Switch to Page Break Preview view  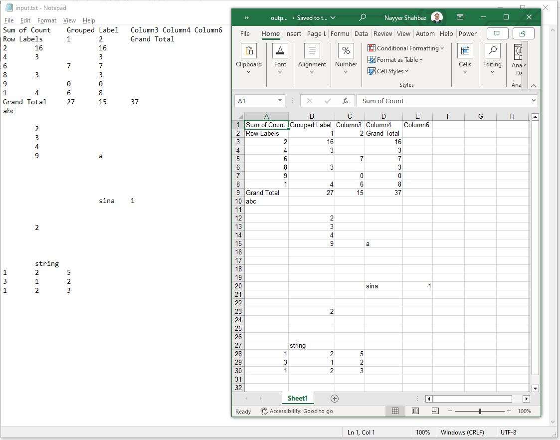click(435, 411)
